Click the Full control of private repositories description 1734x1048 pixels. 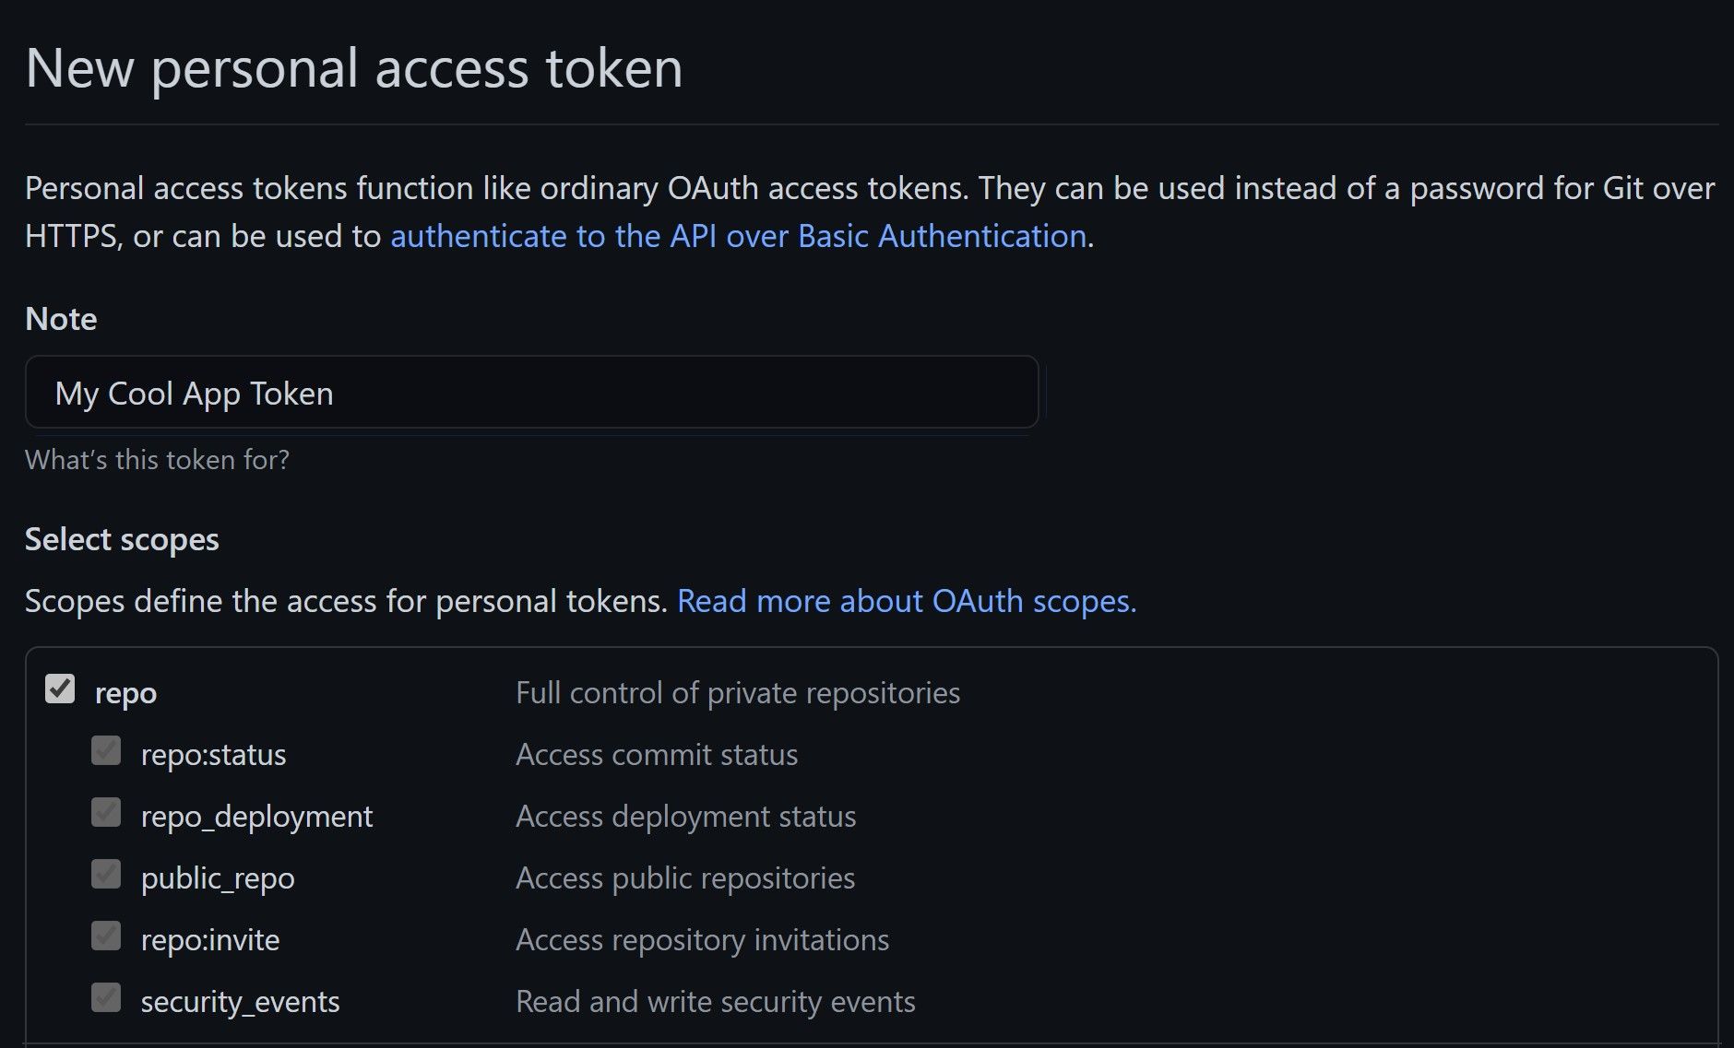(x=738, y=692)
